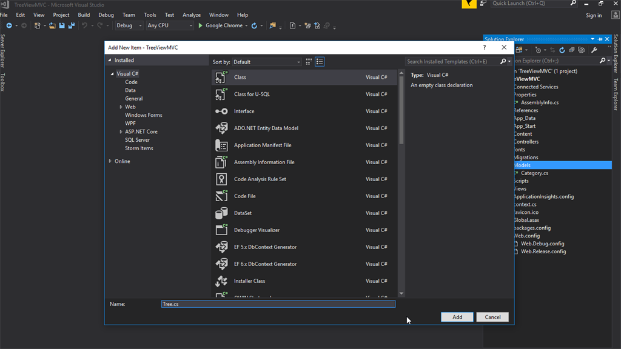Switch template list to medium icons view
Image resolution: width=621 pixels, height=349 pixels.
[320, 62]
